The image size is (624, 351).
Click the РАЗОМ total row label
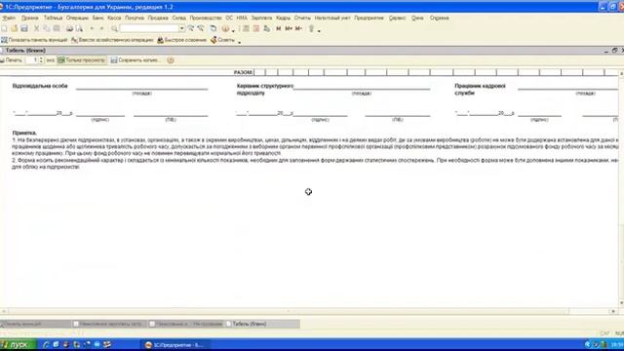pyautogui.click(x=243, y=72)
